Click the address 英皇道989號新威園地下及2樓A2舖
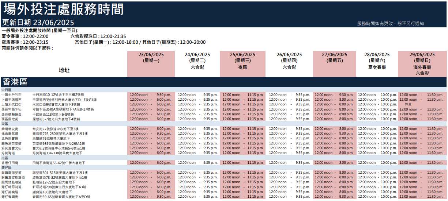The width and height of the screenshot is (448, 201). click(59, 143)
